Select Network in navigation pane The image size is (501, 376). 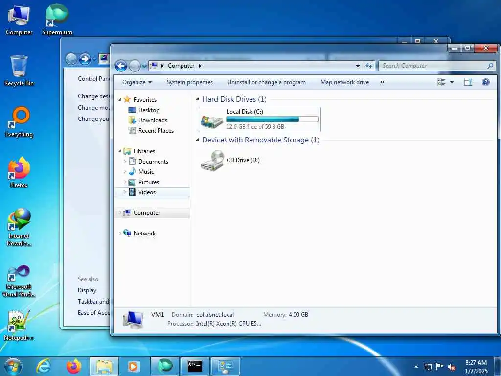(x=144, y=234)
